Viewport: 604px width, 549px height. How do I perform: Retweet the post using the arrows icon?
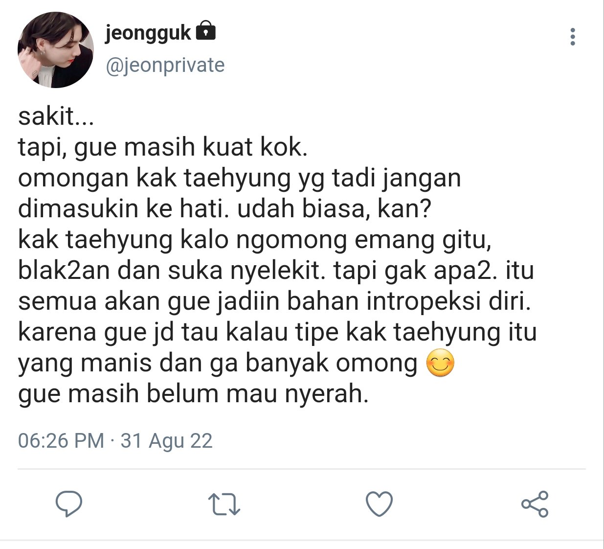point(224,504)
